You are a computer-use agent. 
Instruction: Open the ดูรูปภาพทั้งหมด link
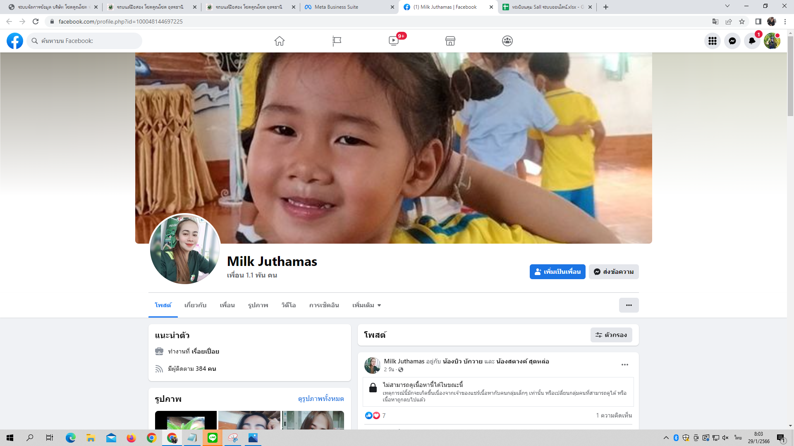(x=321, y=399)
